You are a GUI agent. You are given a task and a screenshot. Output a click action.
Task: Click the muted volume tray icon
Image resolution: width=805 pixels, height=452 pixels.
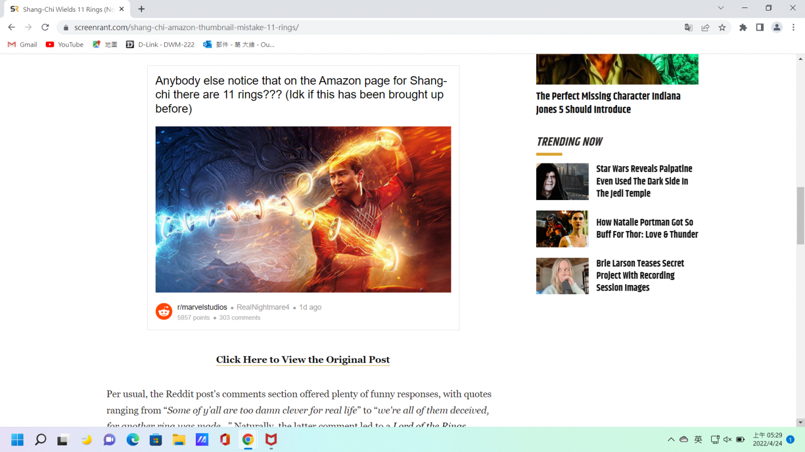[x=728, y=440]
